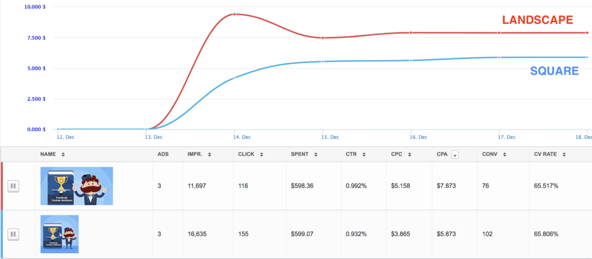Click blue line data point at 15. Dec

coord(323,61)
